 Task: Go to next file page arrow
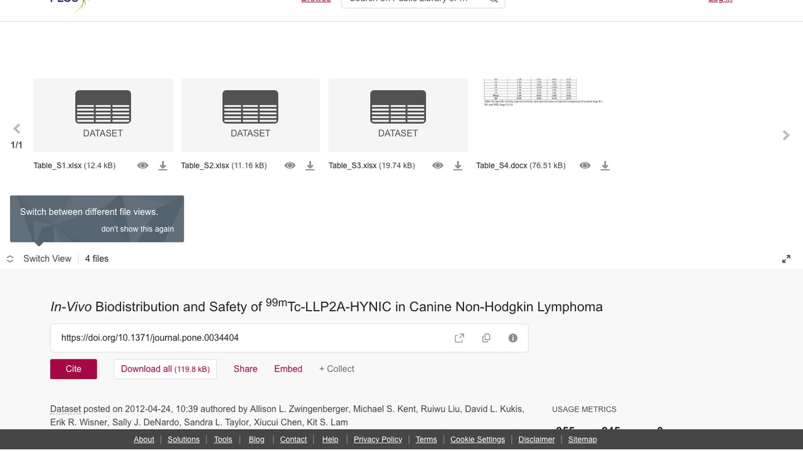786,135
